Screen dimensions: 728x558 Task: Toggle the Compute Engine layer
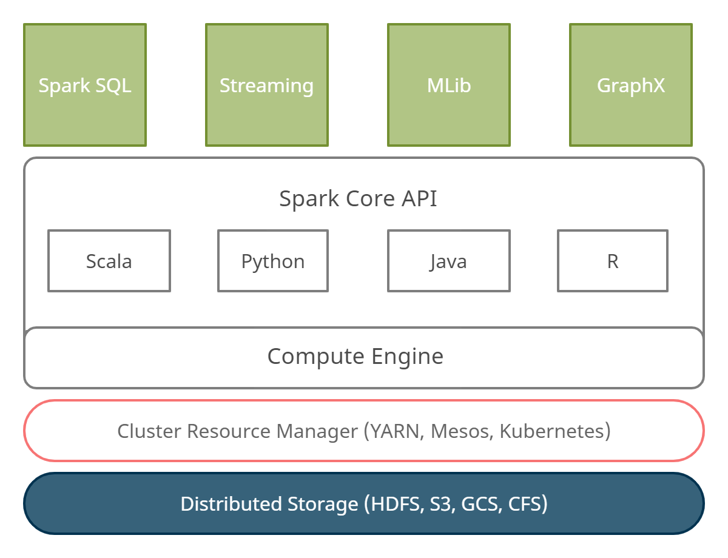pyautogui.click(x=355, y=357)
